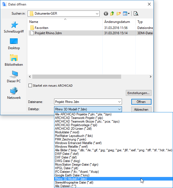Click the ARCHICAD icon in title bar
The height and width of the screenshot is (188, 173).
coord(4,4)
